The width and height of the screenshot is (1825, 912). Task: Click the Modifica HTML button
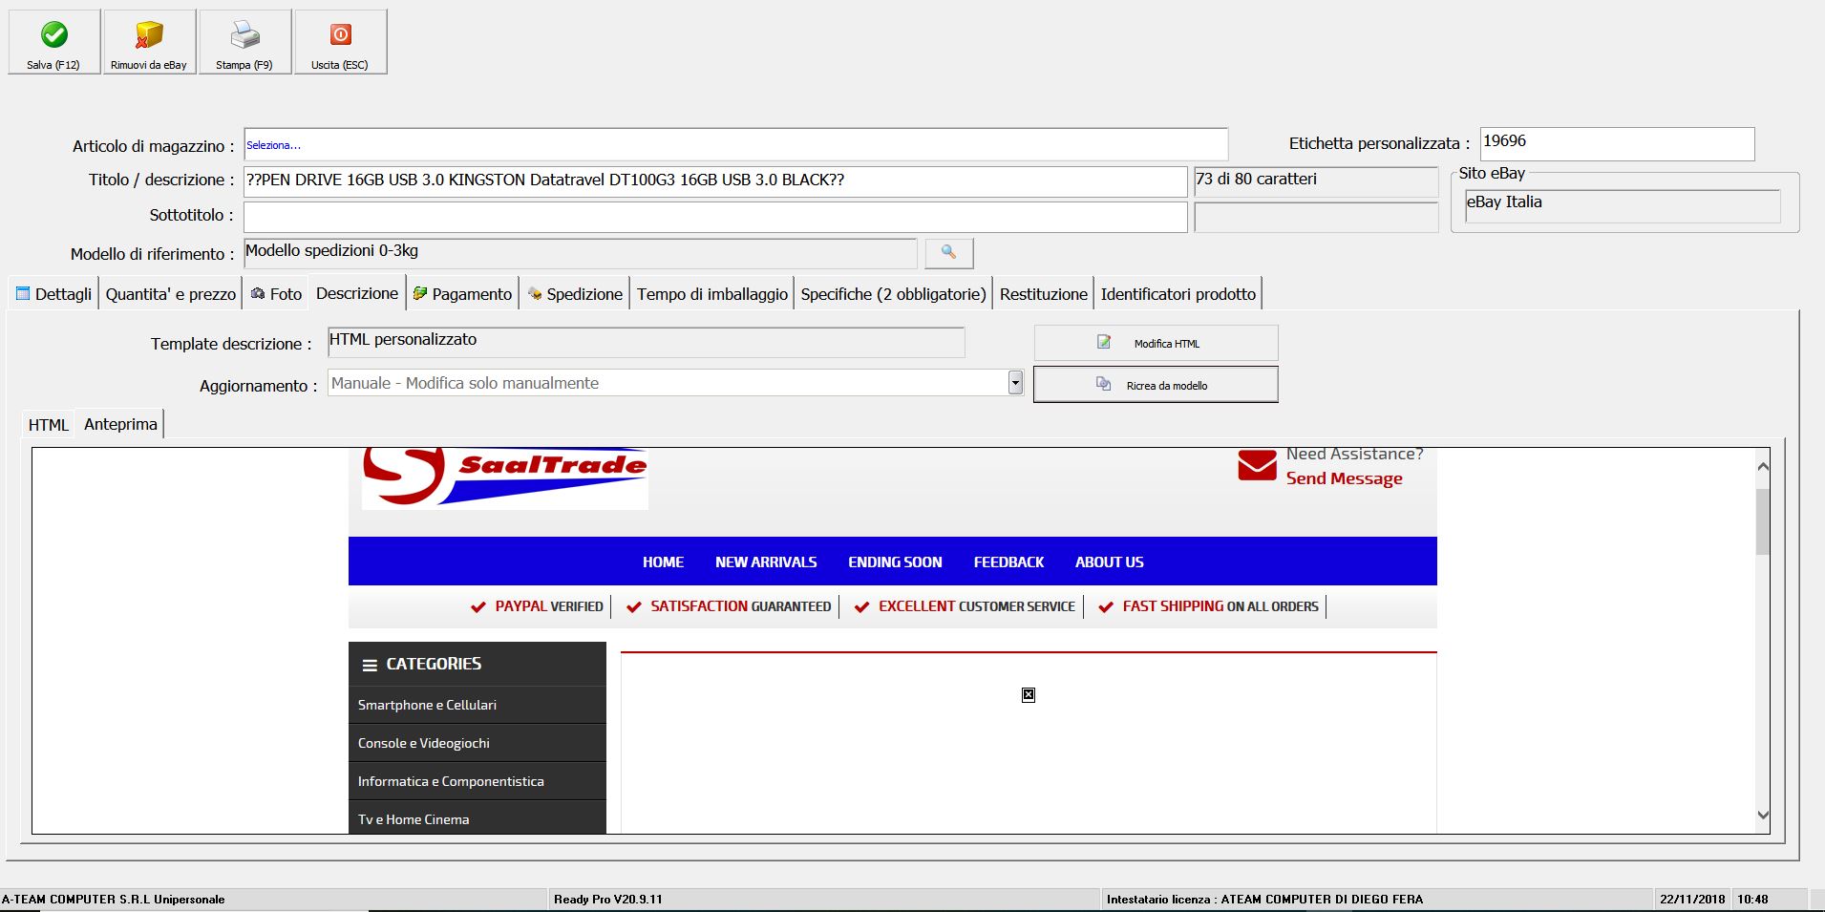tap(1156, 343)
